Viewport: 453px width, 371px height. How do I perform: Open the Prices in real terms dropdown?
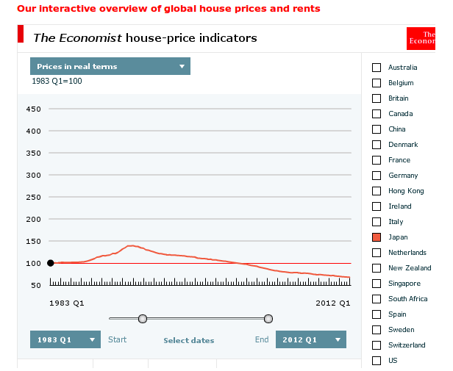pyautogui.click(x=110, y=66)
